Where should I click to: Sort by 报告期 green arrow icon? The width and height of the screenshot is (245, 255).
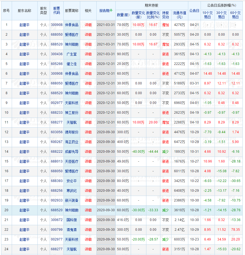tap(111, 10)
